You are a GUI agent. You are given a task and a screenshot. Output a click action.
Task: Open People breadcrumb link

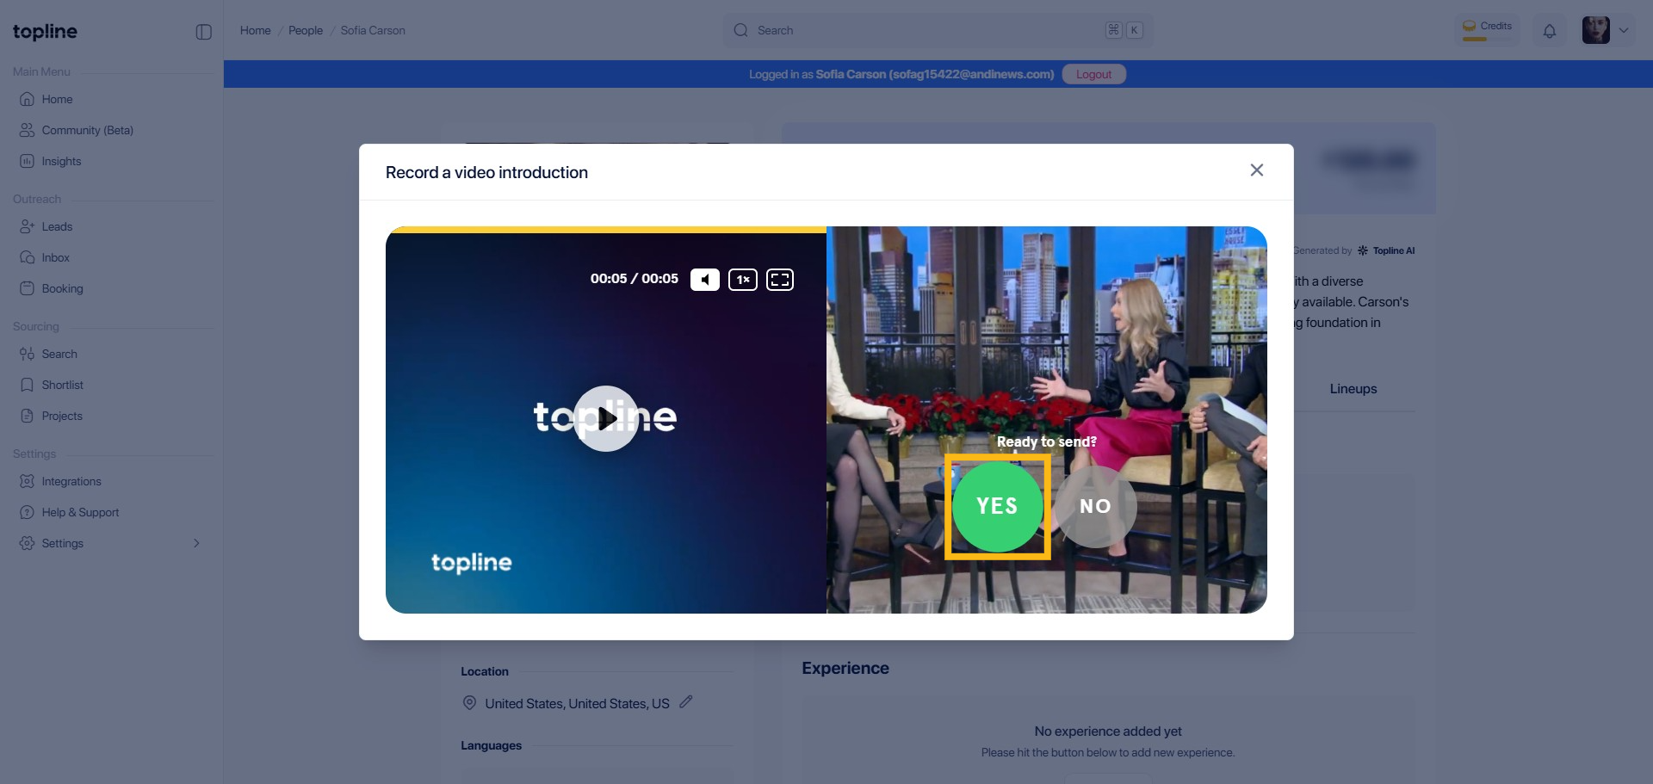point(306,30)
